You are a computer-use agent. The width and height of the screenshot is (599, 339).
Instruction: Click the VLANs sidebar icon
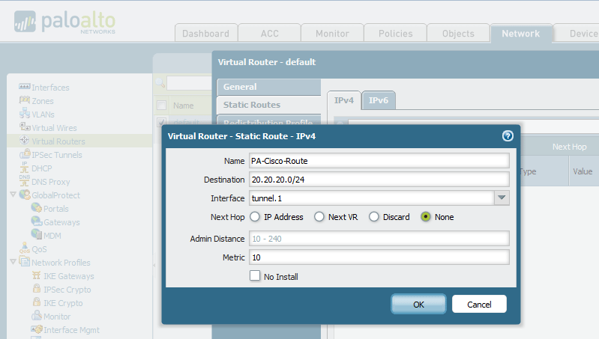click(24, 114)
